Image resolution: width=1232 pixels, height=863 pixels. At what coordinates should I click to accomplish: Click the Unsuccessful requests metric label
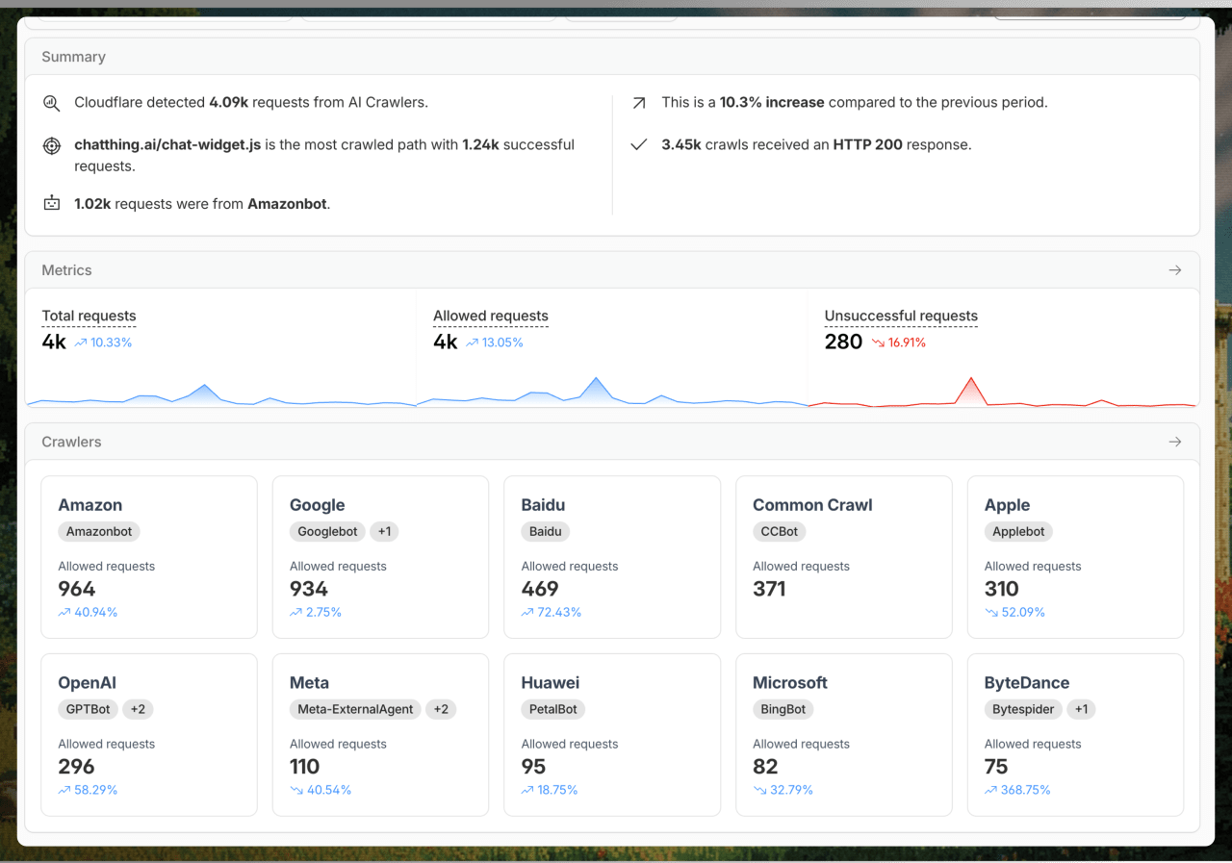point(901,316)
